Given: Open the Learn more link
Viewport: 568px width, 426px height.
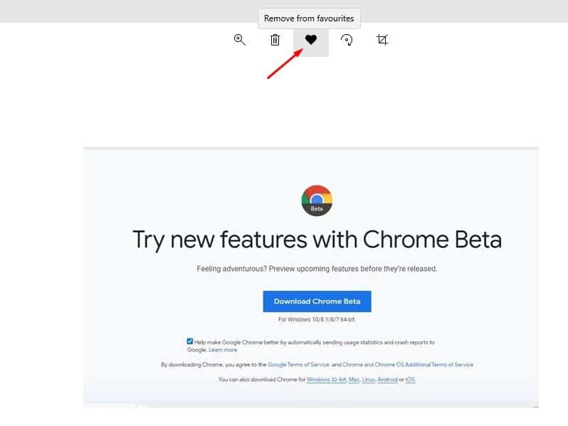Looking at the screenshot, I should tap(223, 350).
